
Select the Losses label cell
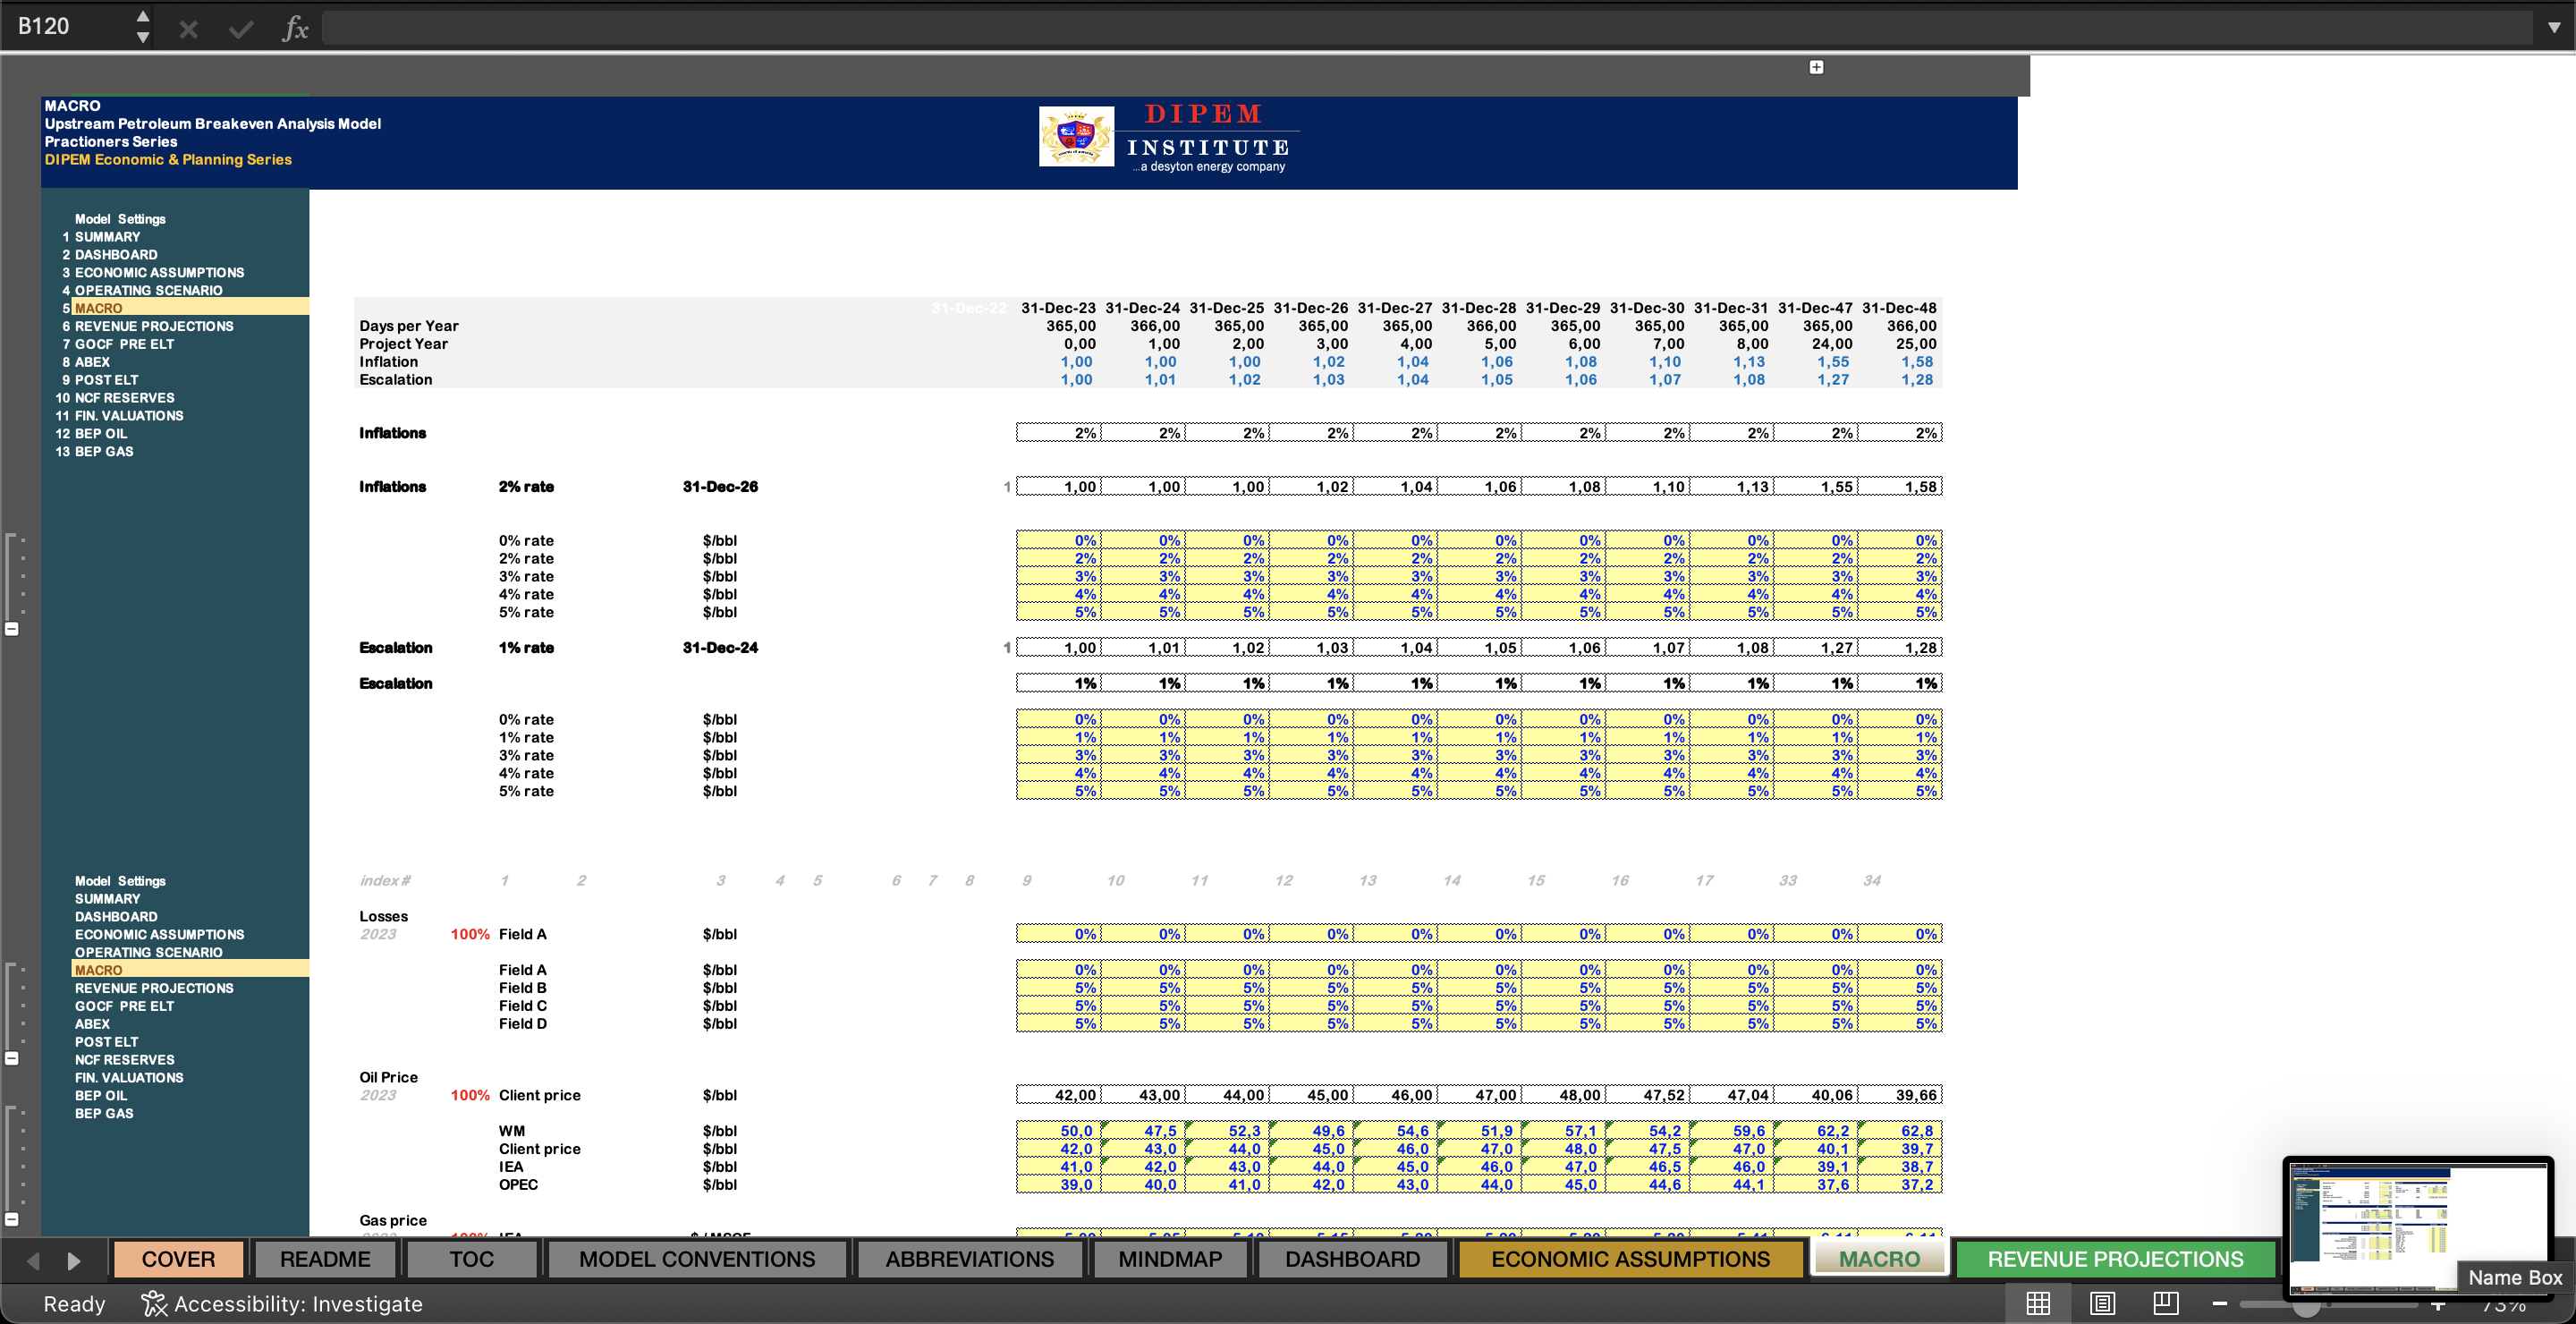coord(383,917)
